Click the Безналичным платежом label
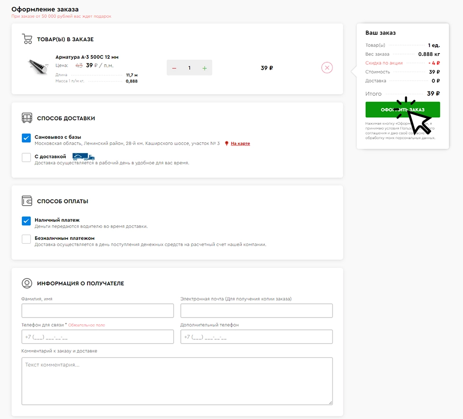 65,238
